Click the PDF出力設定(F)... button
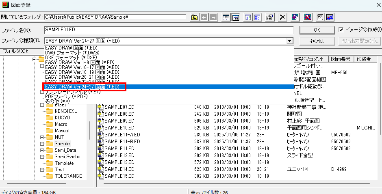The width and height of the screenshot is (382, 194). coord(360,41)
